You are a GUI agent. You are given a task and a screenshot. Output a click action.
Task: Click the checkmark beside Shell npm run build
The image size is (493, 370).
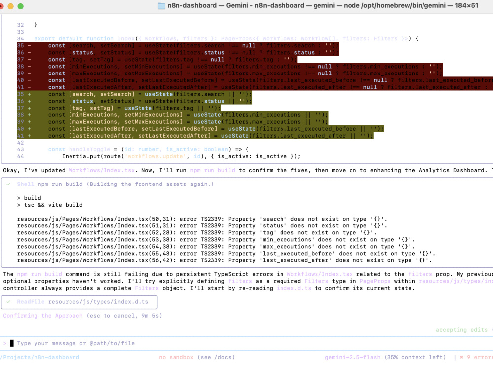click(8, 184)
